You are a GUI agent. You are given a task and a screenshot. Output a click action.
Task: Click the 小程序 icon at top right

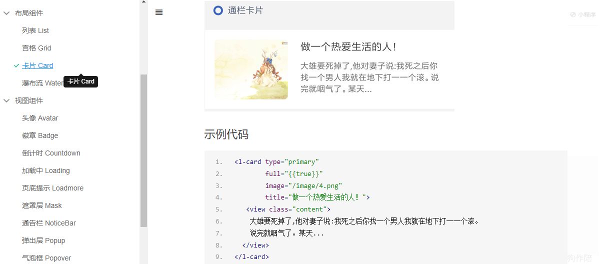pos(573,15)
